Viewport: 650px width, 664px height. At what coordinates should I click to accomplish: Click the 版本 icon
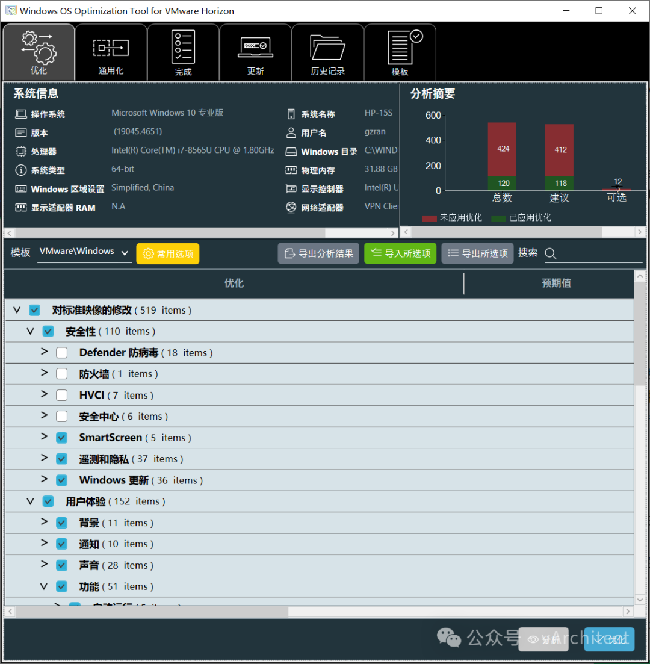coord(20,132)
